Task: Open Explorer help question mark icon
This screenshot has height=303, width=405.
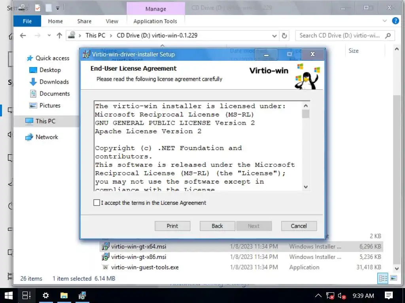Action: (x=396, y=21)
